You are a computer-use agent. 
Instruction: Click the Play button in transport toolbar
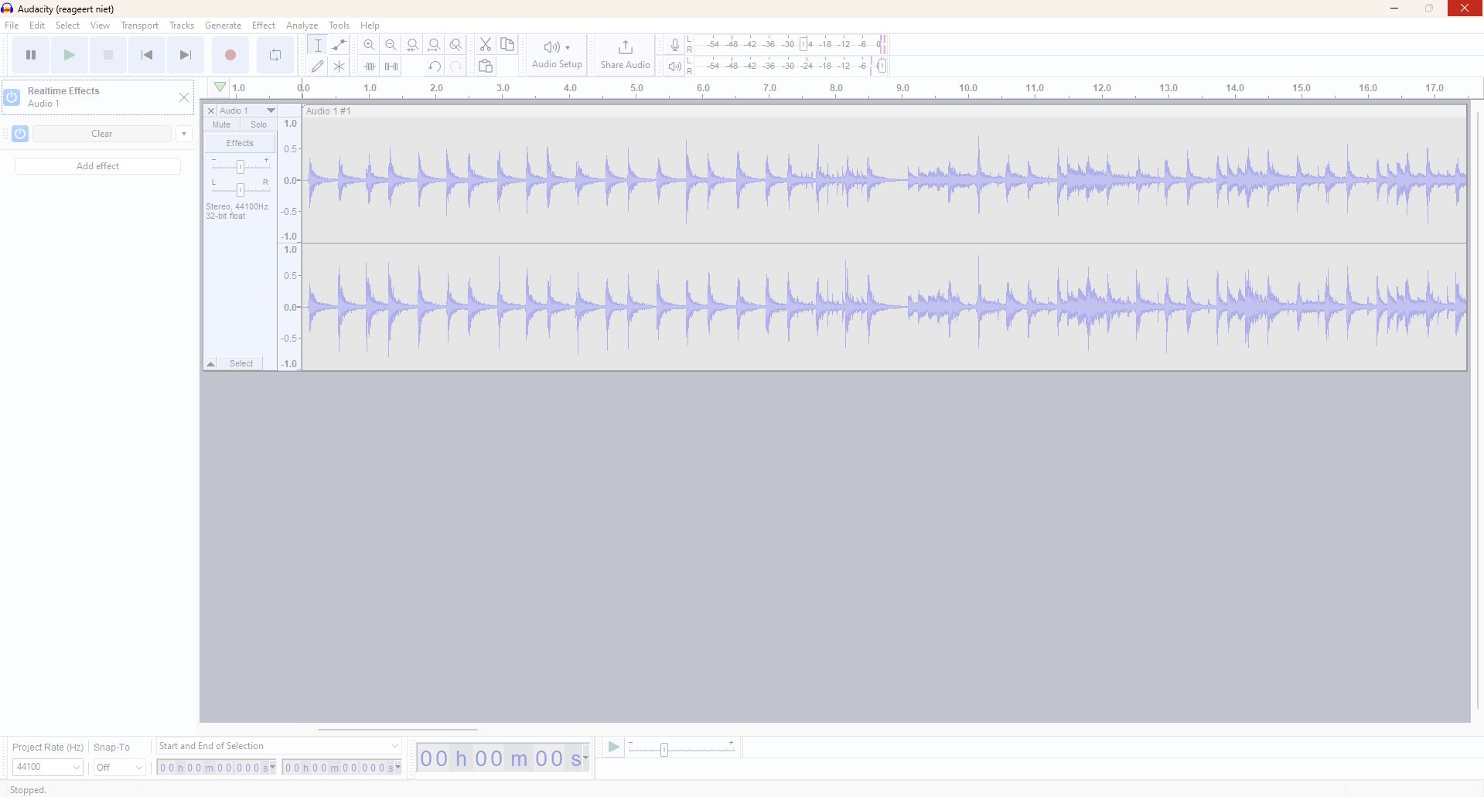click(70, 55)
